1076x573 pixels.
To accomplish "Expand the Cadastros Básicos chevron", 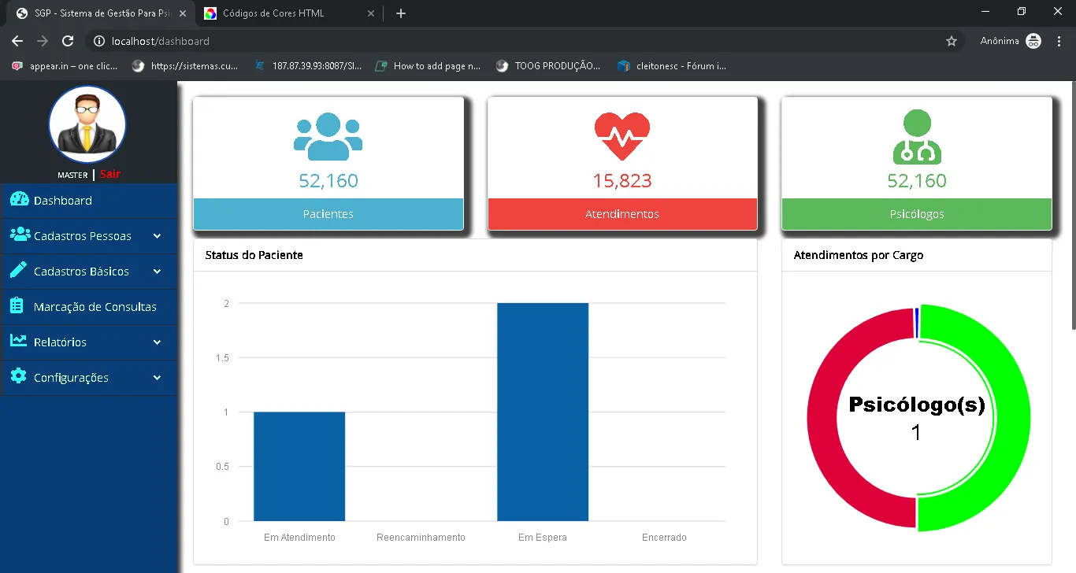I will tap(157, 272).
